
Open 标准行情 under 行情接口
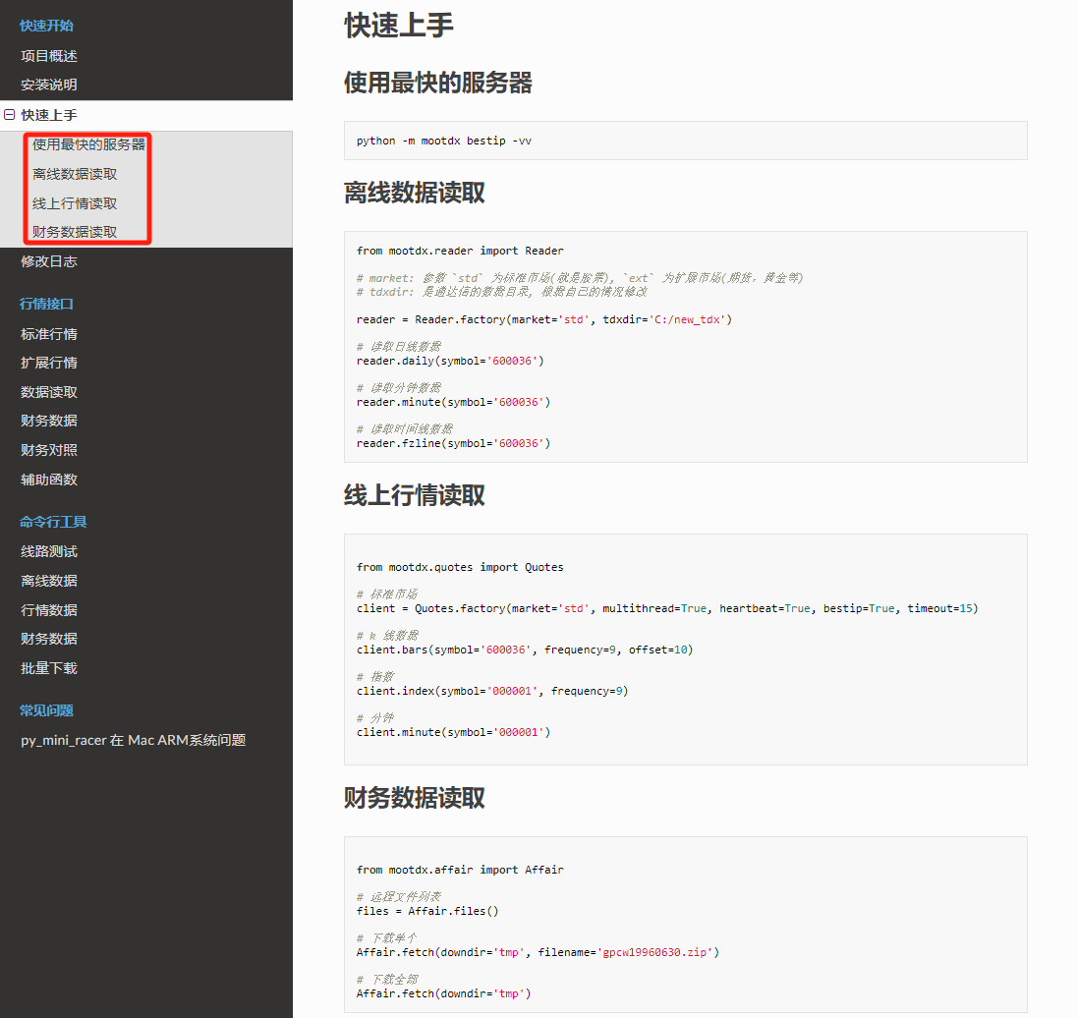pyautogui.click(x=49, y=334)
